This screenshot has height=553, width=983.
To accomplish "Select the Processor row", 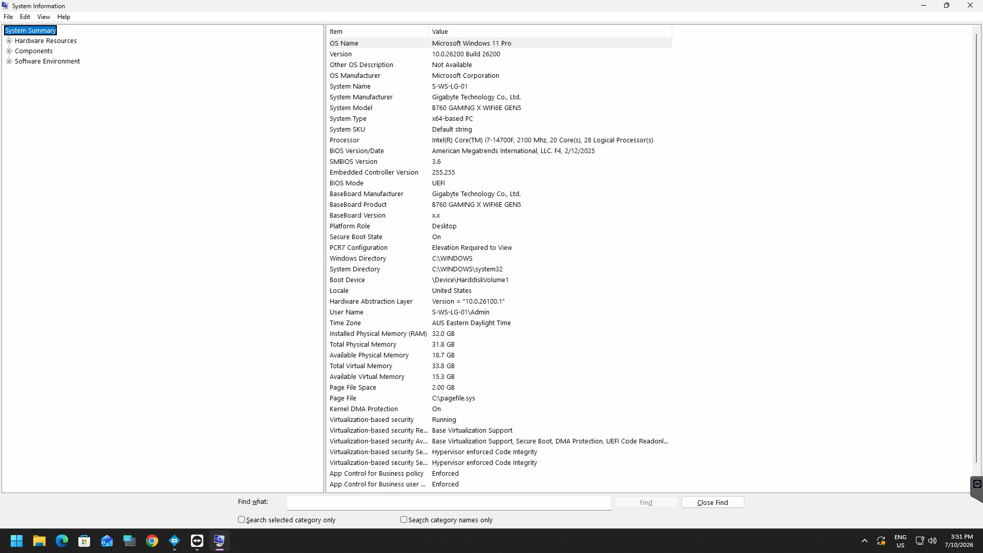I will coord(500,140).
